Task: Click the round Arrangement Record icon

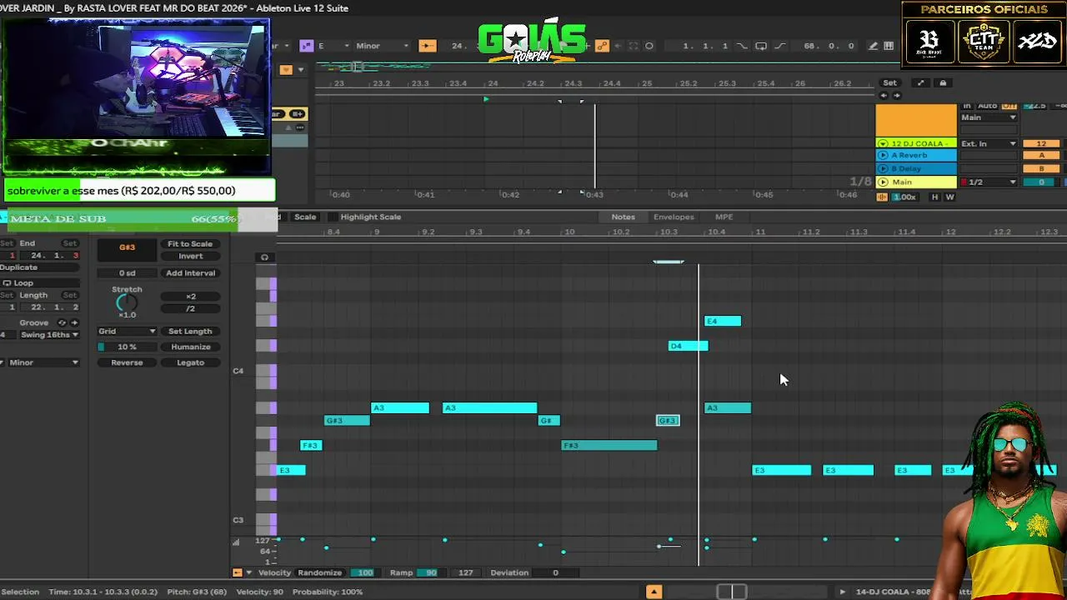Action: pos(649,46)
